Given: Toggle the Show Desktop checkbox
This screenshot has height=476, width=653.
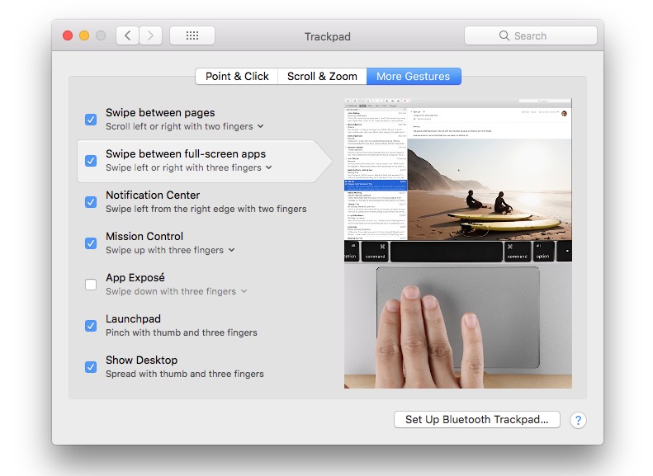Looking at the screenshot, I should 91,367.
